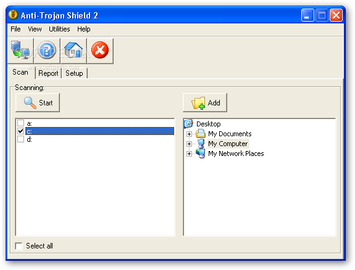Open help via question mark toolbar icon
Image resolution: width=355 pixels, height=270 pixels.
click(47, 51)
